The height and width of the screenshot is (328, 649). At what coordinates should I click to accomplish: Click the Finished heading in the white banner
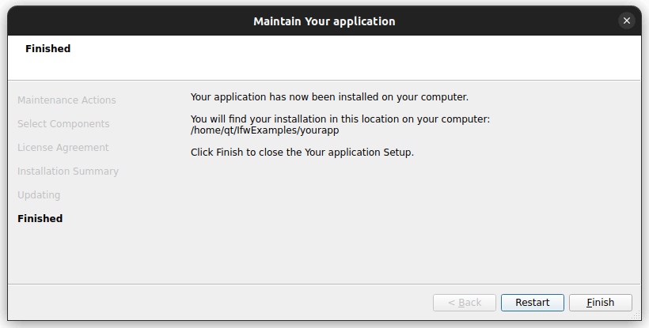tap(47, 49)
